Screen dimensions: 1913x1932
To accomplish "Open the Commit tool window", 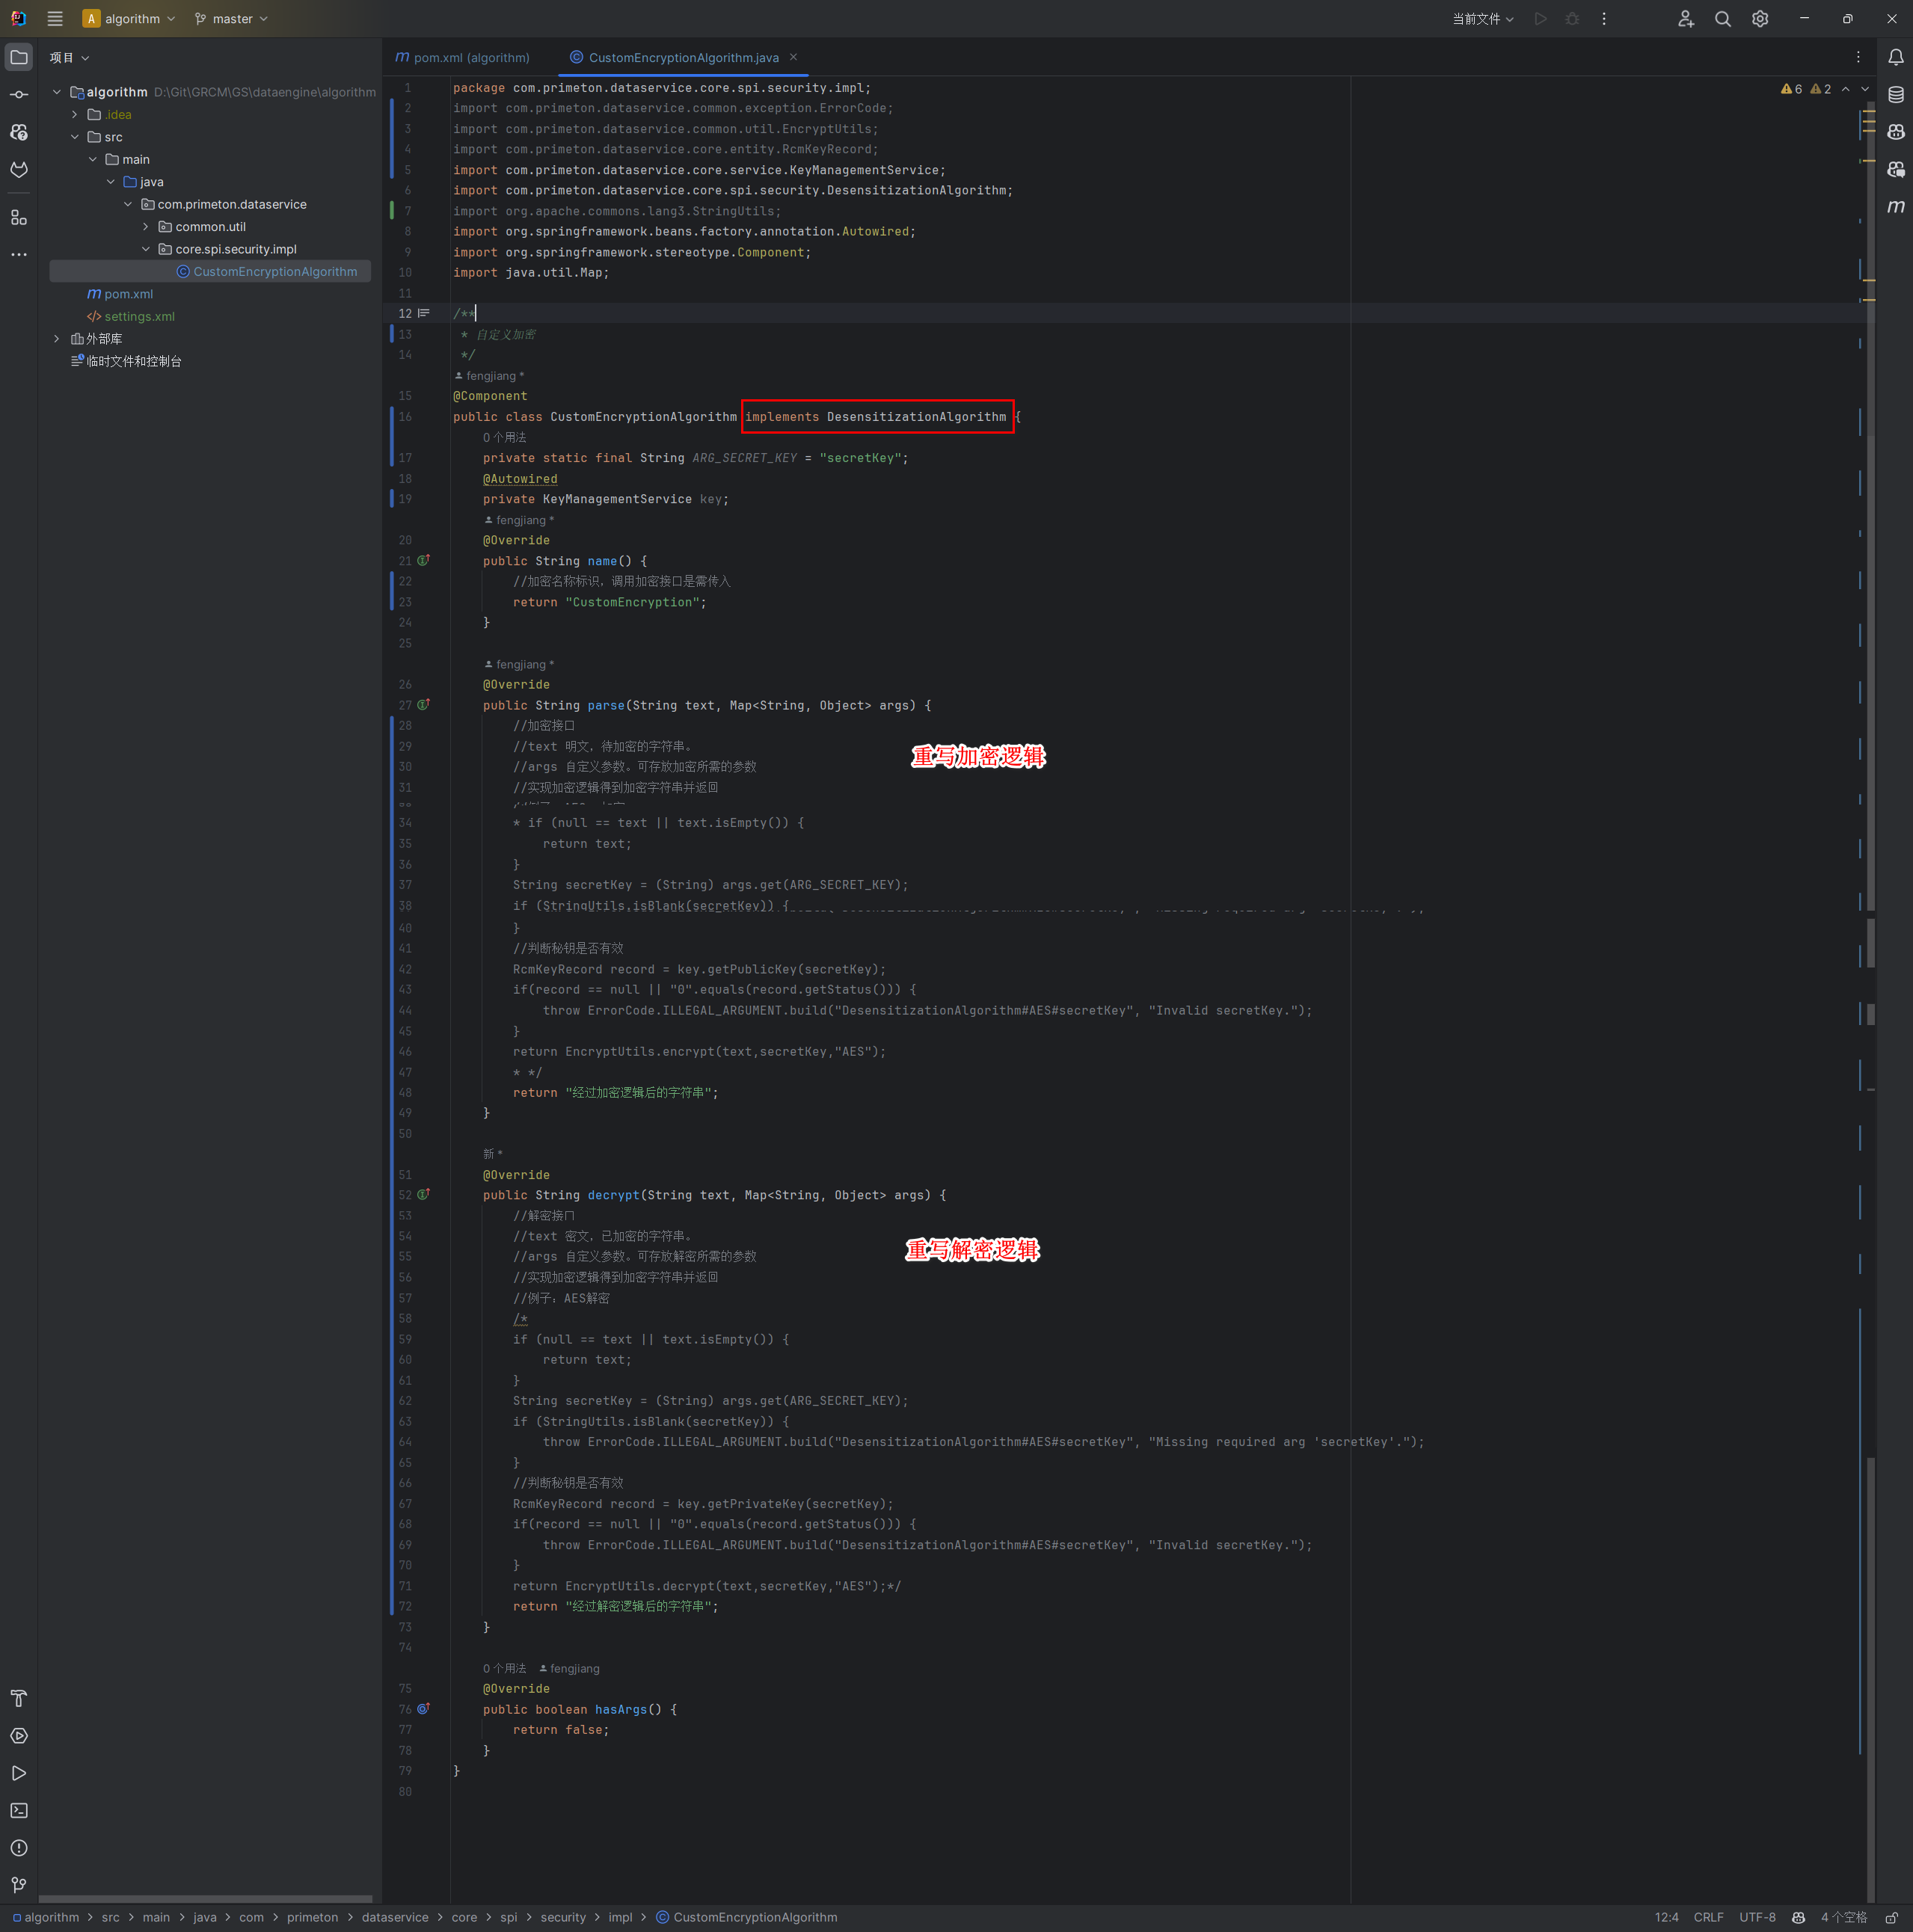I will pos(19,95).
